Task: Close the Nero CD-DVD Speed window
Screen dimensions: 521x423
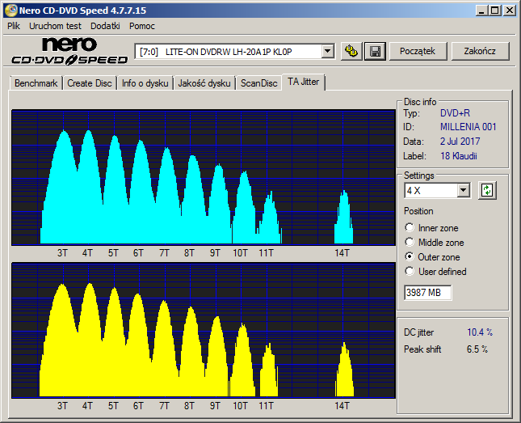Action: coord(510,11)
